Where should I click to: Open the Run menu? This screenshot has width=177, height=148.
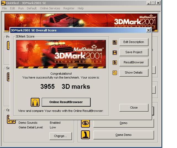(21, 8)
